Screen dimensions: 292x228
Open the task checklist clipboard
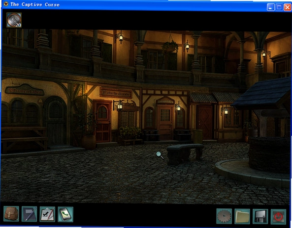[x=47, y=214]
